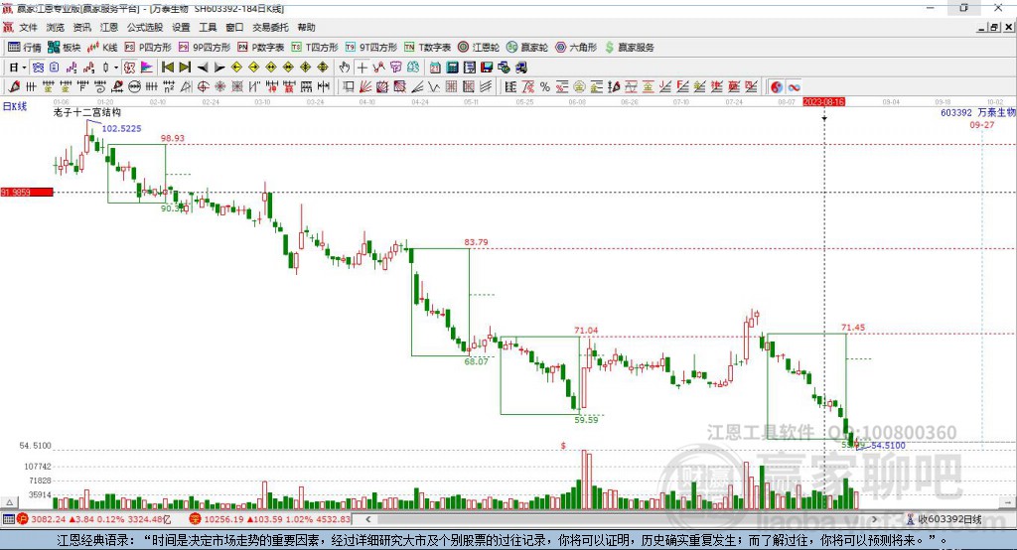The width and height of the screenshot is (1017, 550).
Task: Open the calendar icon in toolbar
Action: pos(435,68)
